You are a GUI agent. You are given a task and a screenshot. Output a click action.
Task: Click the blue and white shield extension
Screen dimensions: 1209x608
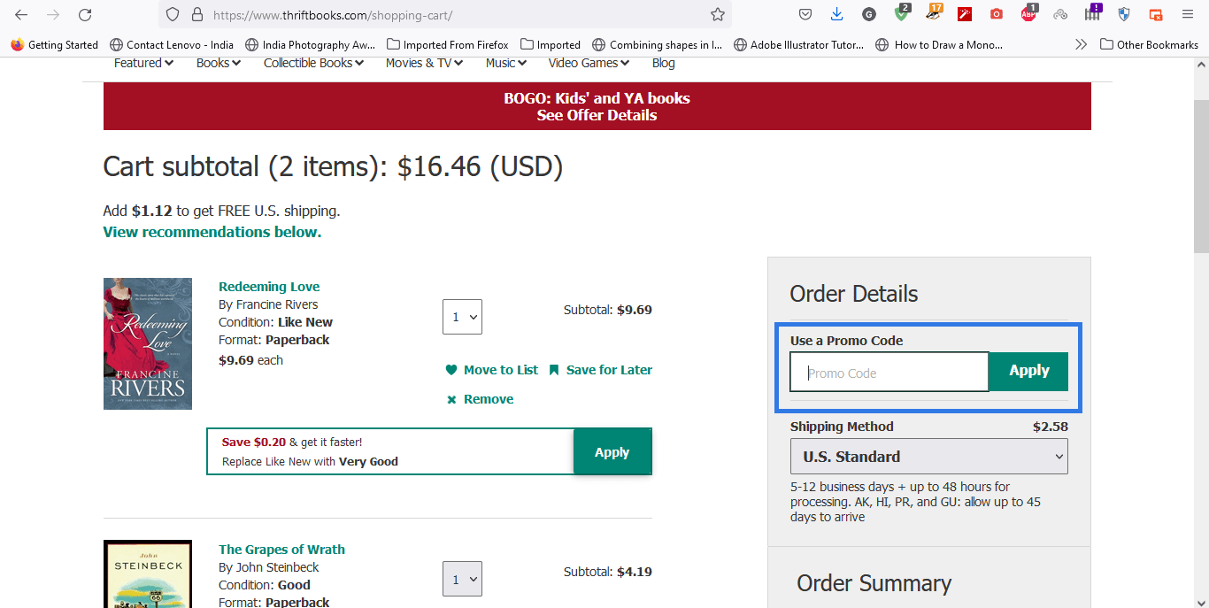(x=1124, y=15)
